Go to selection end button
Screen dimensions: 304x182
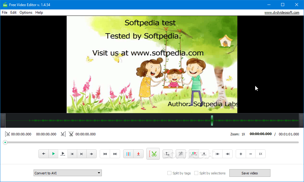pos(227,154)
